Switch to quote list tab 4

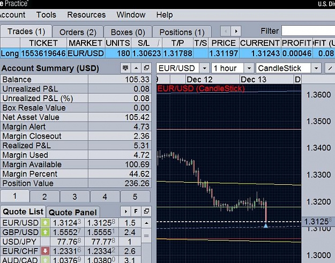tap(105, 197)
